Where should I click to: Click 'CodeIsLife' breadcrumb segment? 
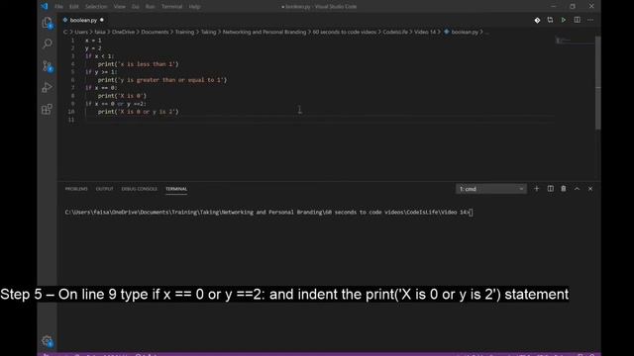coord(395,32)
